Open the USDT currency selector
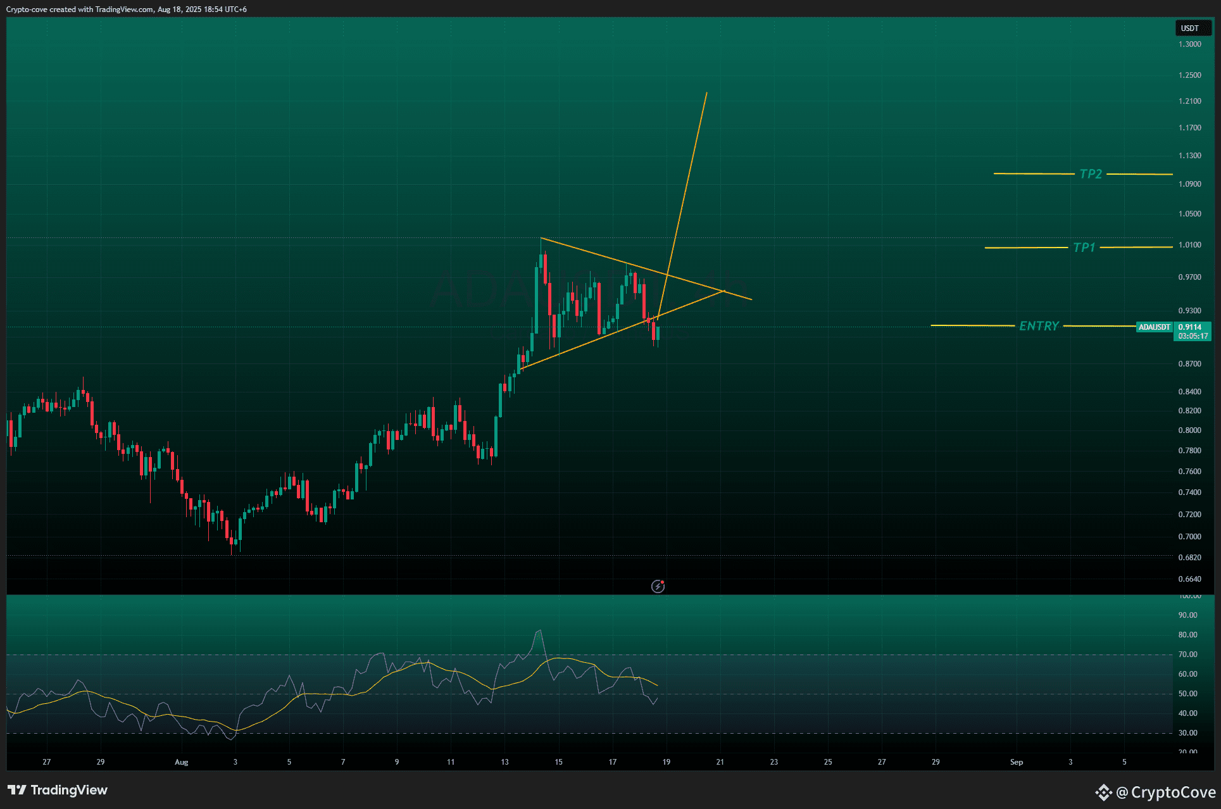Image resolution: width=1221 pixels, height=809 pixels. (1189, 28)
